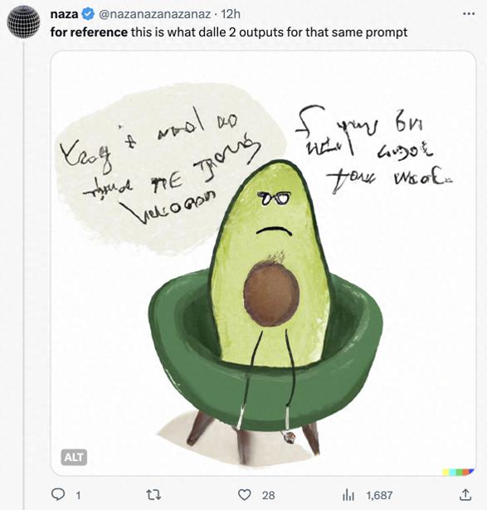Viewport: 487px width, 510px height.
Task: Open the view analytics bar chart icon
Action: point(348,495)
